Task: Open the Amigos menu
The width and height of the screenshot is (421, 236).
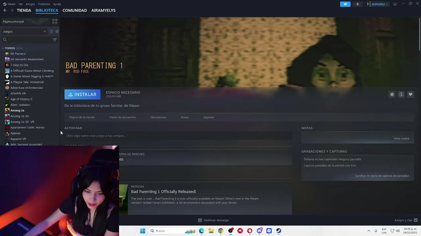Action: [x=30, y=4]
